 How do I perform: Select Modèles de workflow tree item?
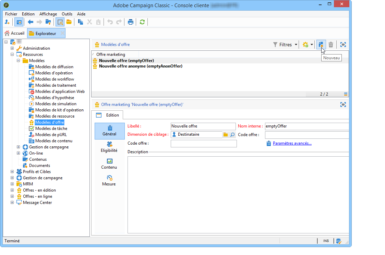tap(55, 79)
